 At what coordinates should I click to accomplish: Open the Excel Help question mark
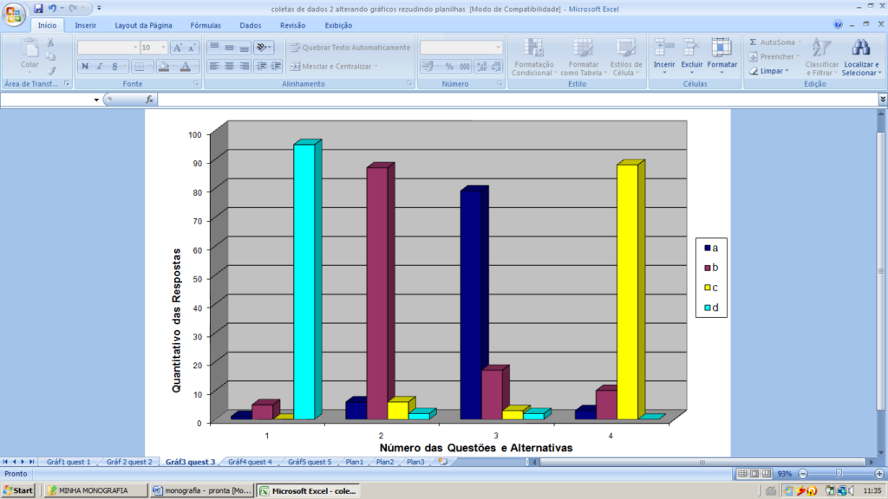tap(838, 25)
